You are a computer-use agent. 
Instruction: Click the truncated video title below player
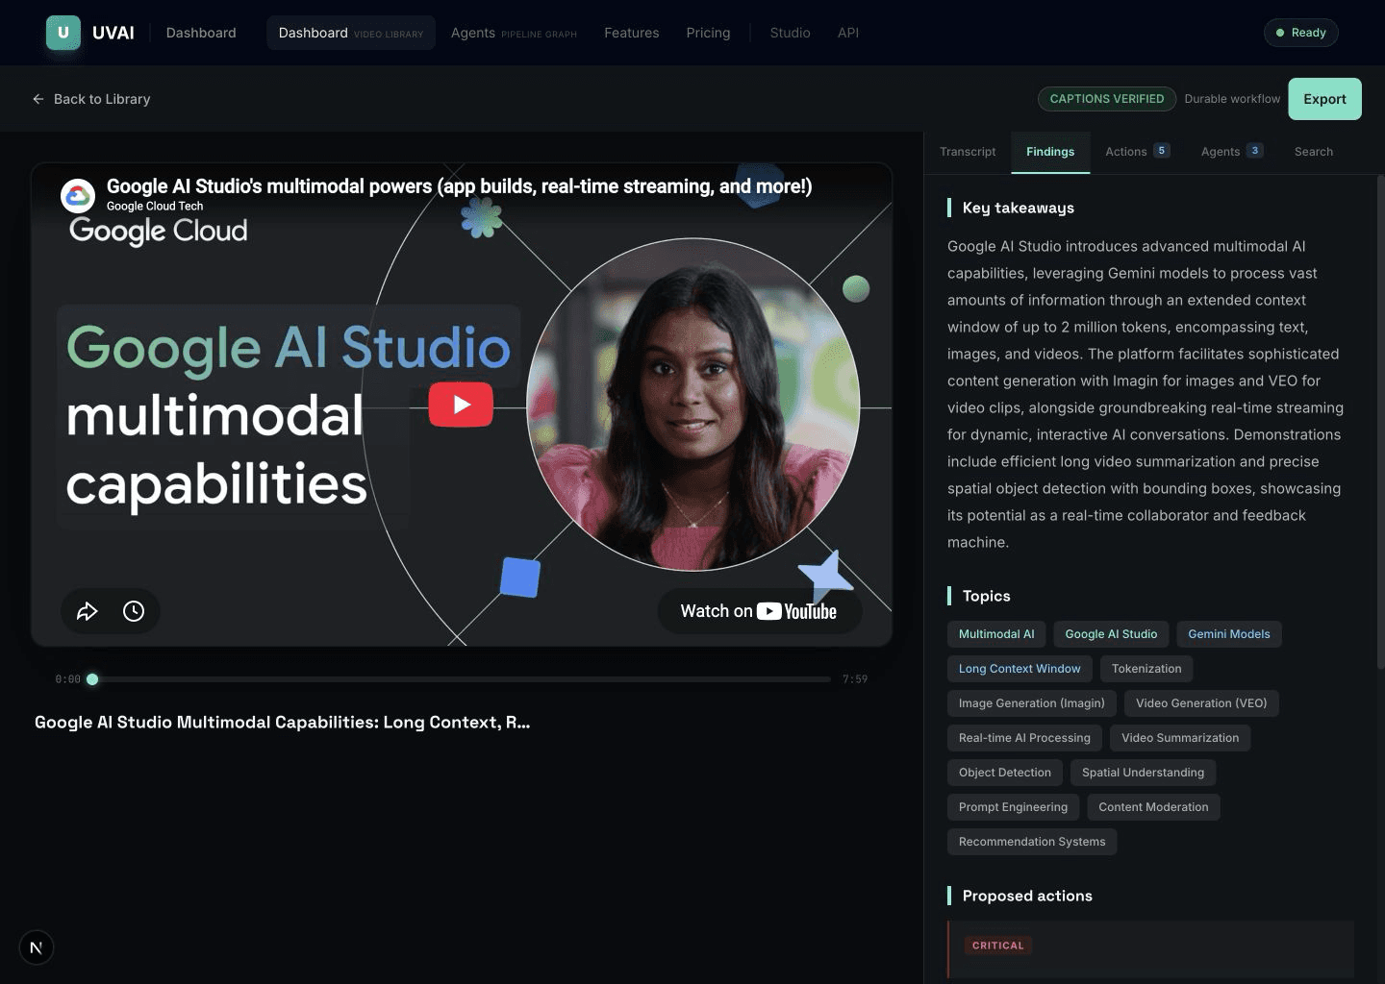pos(282,723)
